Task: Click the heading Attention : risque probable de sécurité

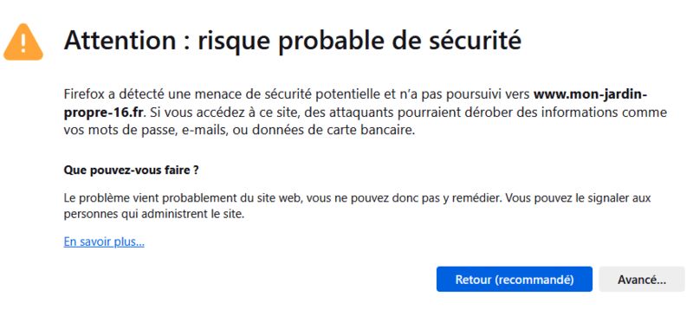Action: 293,41
